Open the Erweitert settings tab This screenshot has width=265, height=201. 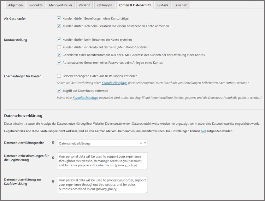[181, 5]
